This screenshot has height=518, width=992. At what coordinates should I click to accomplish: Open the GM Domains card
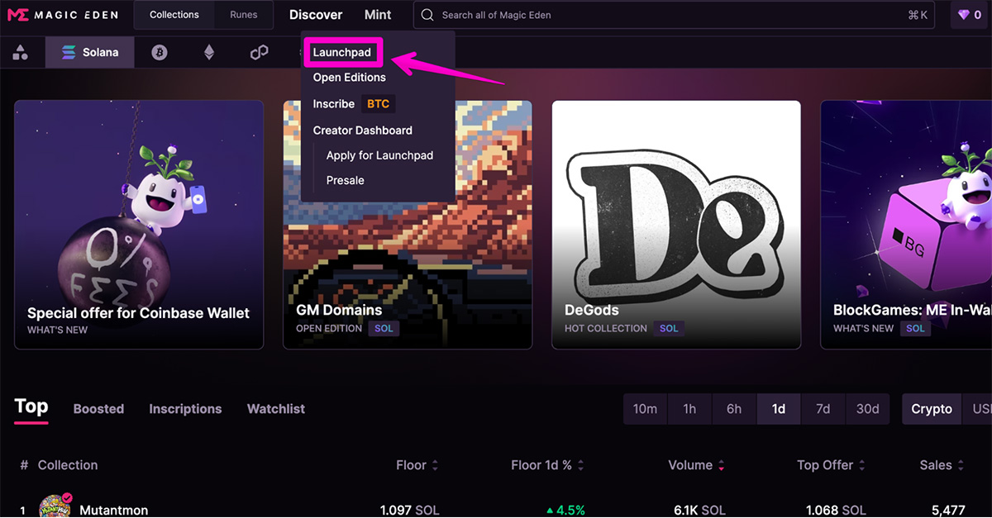coord(408,225)
